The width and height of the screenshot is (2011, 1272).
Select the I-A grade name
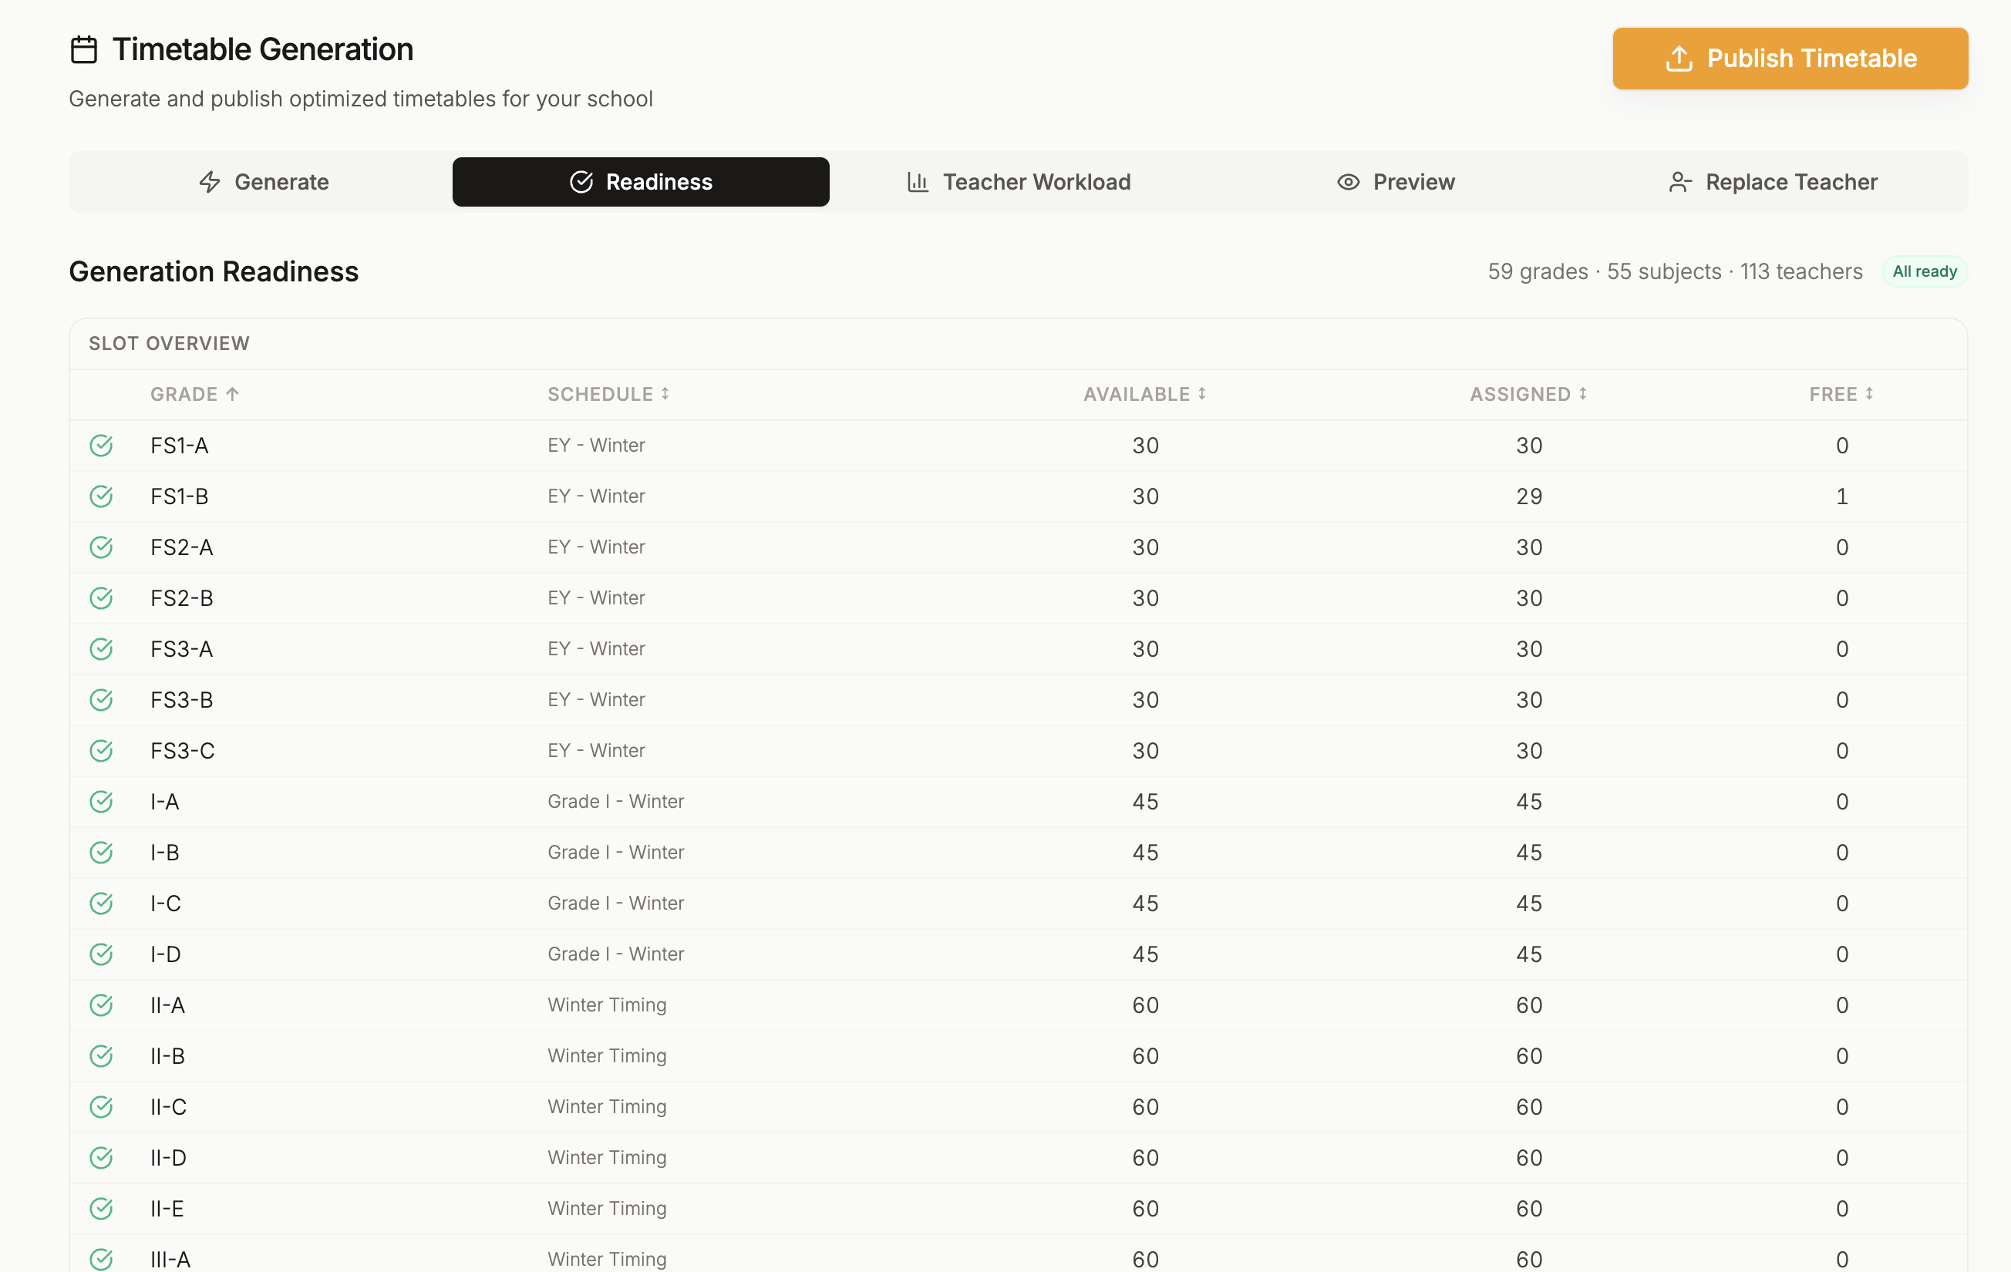pyautogui.click(x=164, y=802)
